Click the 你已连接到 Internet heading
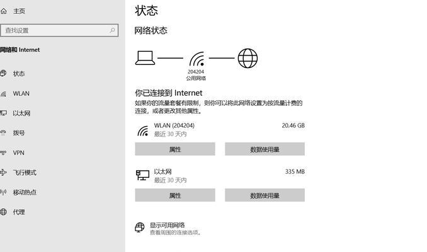The width and height of the screenshot is (427, 252). point(169,93)
